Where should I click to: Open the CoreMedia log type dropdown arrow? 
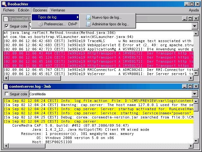click(195, 94)
